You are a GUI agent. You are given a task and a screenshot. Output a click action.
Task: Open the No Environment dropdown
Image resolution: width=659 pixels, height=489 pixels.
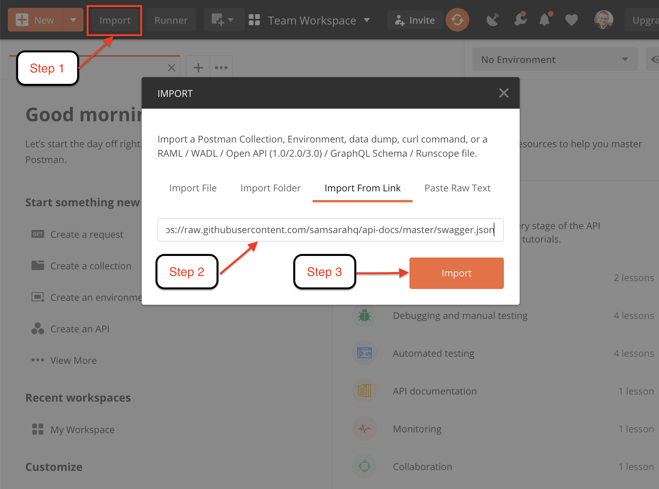tap(555, 59)
